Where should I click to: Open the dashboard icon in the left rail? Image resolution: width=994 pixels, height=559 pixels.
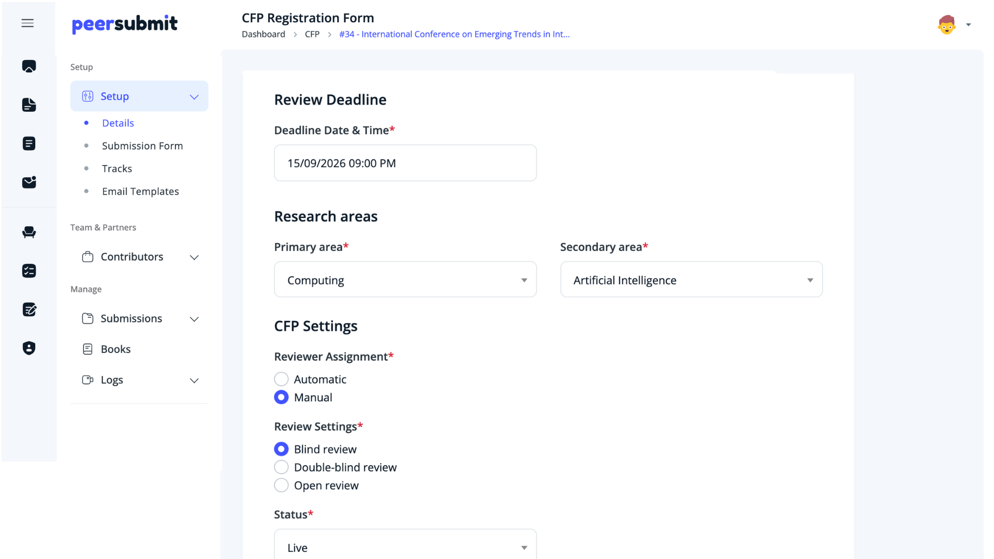pyautogui.click(x=29, y=66)
